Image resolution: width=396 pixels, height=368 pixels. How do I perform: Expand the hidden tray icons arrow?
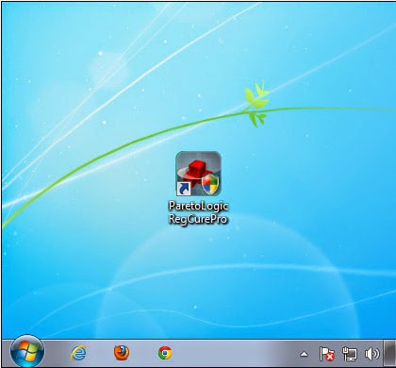pos(304,355)
